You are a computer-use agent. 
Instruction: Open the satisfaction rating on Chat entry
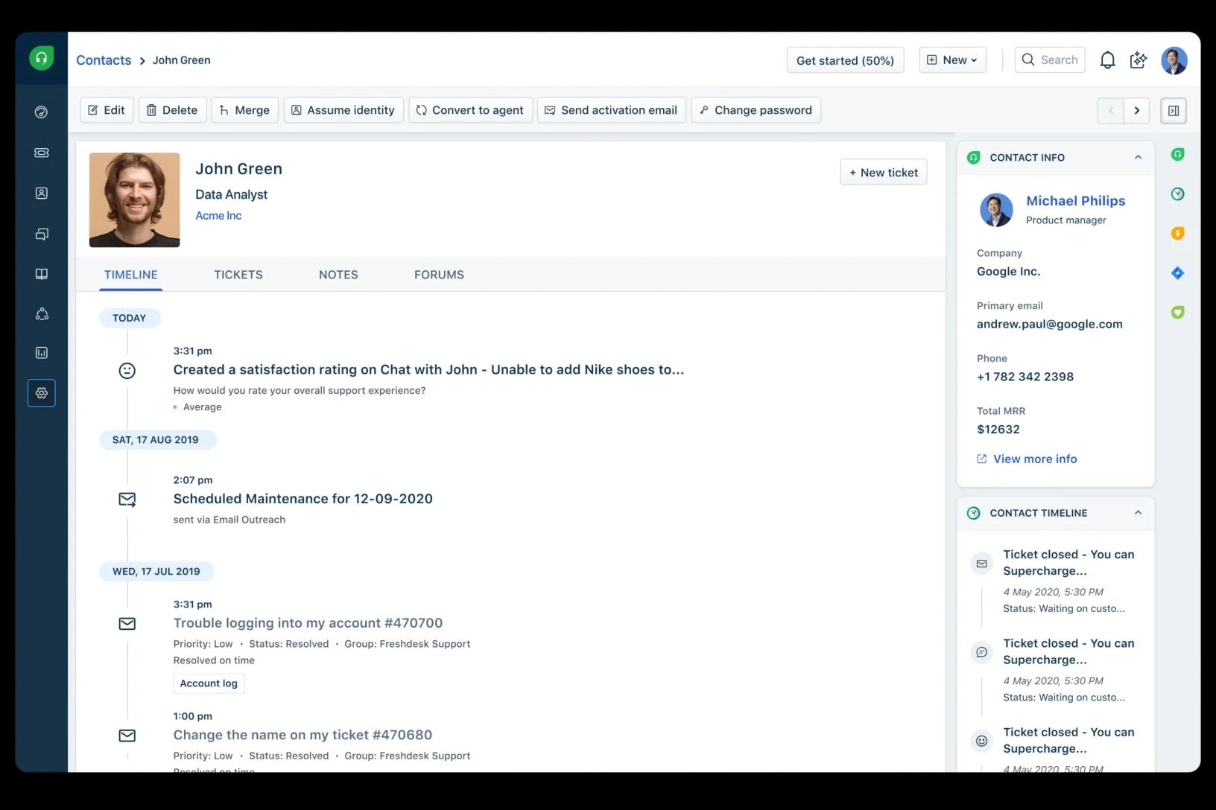click(428, 369)
